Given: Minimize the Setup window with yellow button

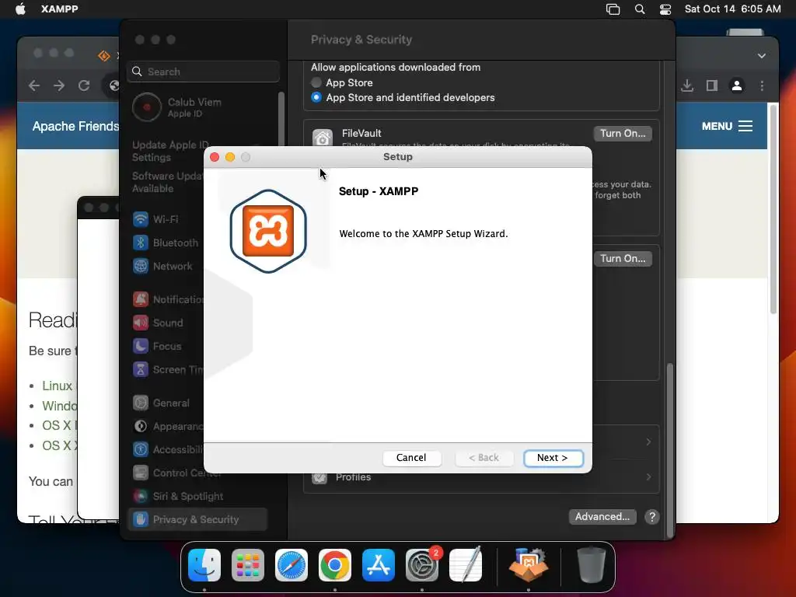Looking at the screenshot, I should [230, 157].
